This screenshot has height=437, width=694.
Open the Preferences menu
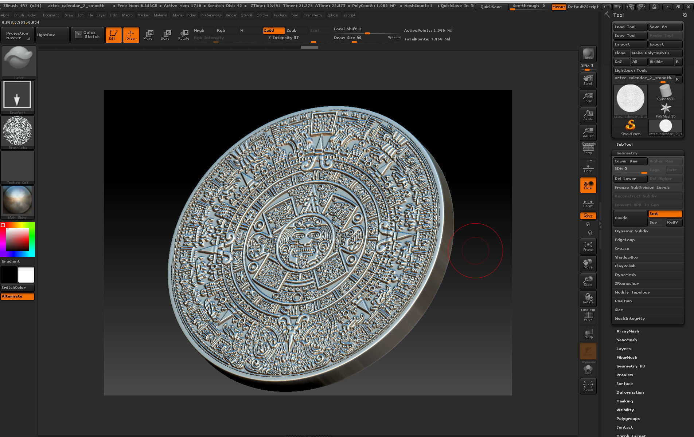[211, 15]
